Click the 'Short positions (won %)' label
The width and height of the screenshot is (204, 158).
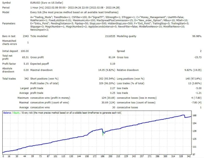44,79
